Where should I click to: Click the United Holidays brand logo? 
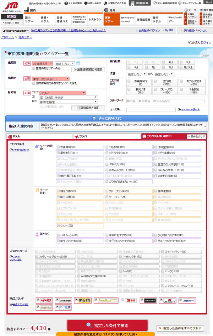tap(64, 307)
